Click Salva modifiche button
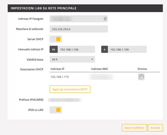The width and height of the screenshot is (167, 135). click(x=134, y=128)
